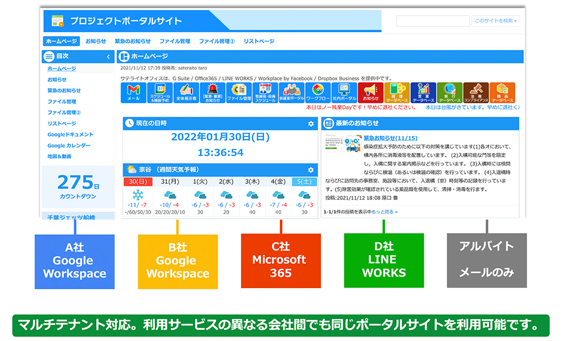
Task: Click the blue 本日は台風がきています ticker text
Action: [x=472, y=107]
